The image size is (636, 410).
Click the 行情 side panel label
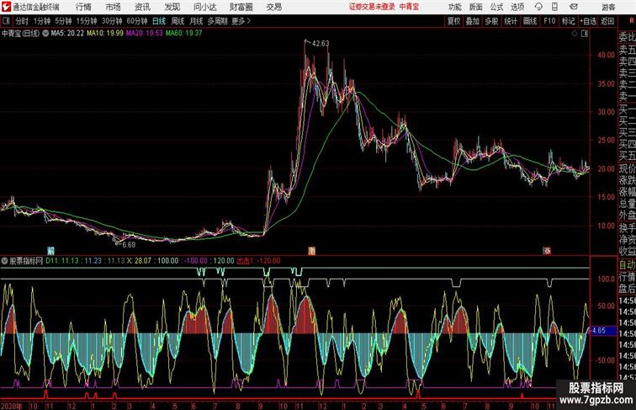coord(627,277)
